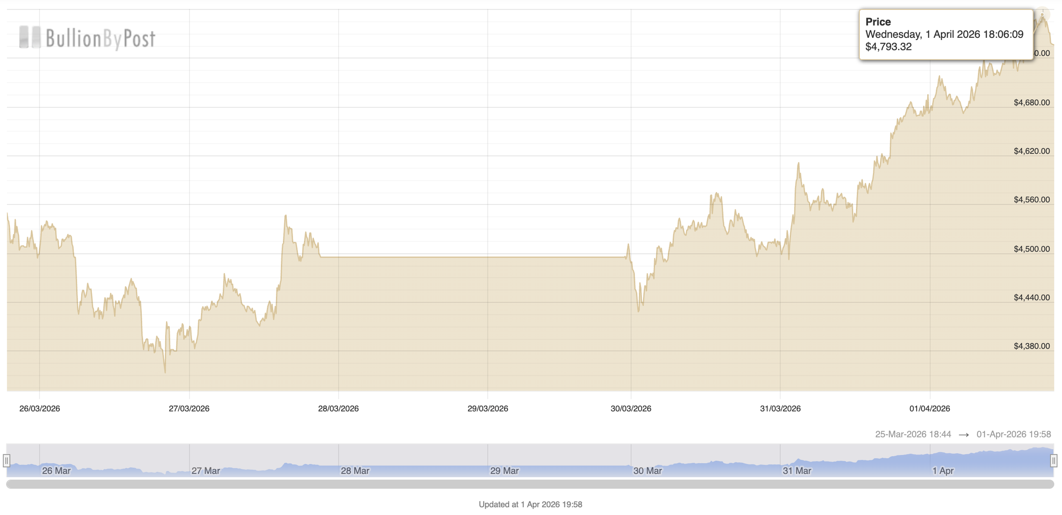Click 29 Mar in the navigator strip
This screenshot has height=515, width=1062.
click(x=504, y=470)
